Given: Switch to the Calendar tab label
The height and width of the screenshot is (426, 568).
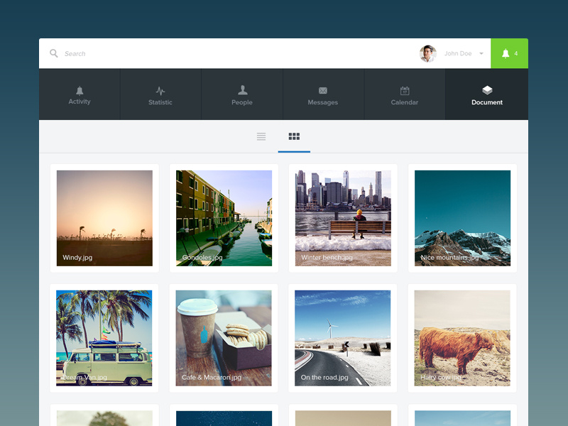Looking at the screenshot, I should click(x=405, y=102).
